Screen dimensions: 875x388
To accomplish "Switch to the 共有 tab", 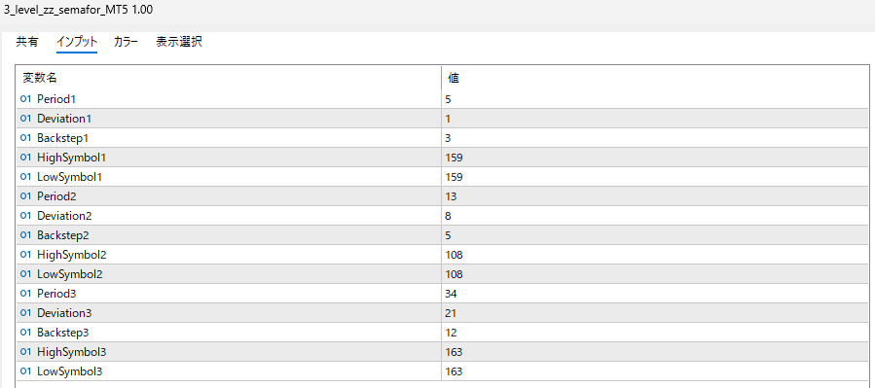I will pos(27,42).
